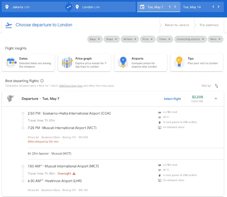Open the Connecting airports filter dropdown
The height and width of the screenshot is (197, 227).
point(190,39)
